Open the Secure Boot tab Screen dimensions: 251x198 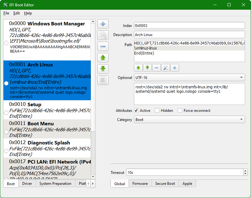pyautogui.click(x=165, y=184)
